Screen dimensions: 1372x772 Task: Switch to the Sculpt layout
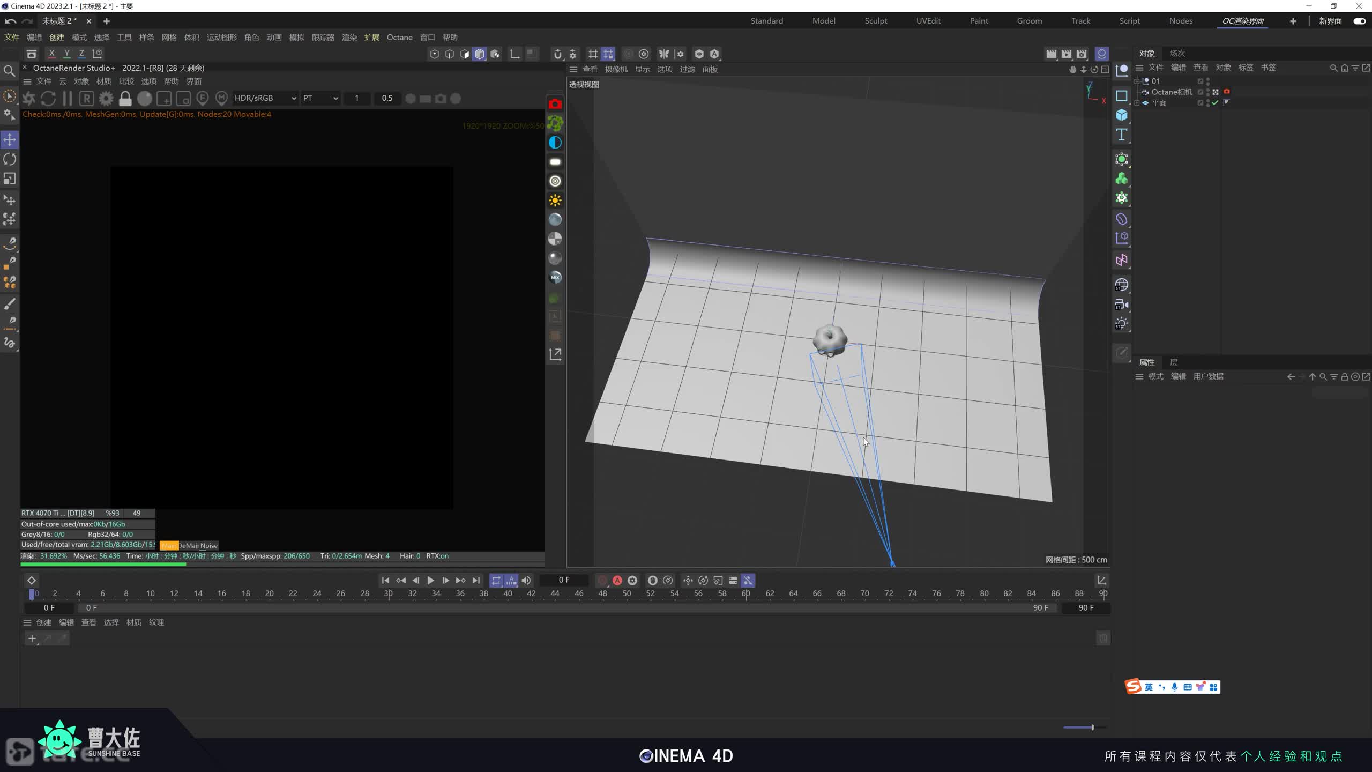[876, 20]
